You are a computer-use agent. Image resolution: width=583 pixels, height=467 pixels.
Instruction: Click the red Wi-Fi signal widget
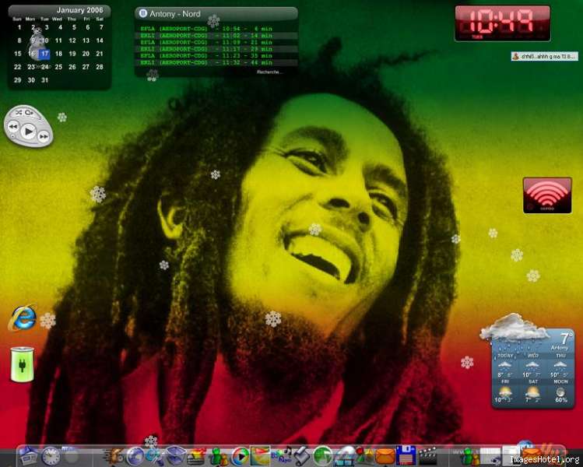click(547, 195)
